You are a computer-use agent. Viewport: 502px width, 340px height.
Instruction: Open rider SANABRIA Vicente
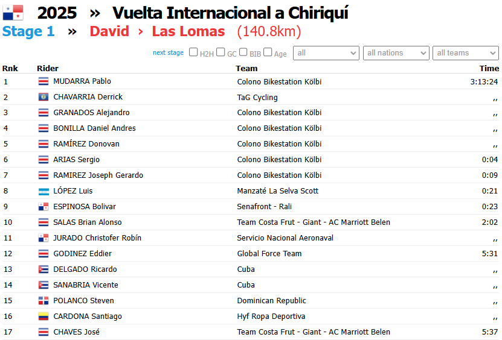[86, 285]
